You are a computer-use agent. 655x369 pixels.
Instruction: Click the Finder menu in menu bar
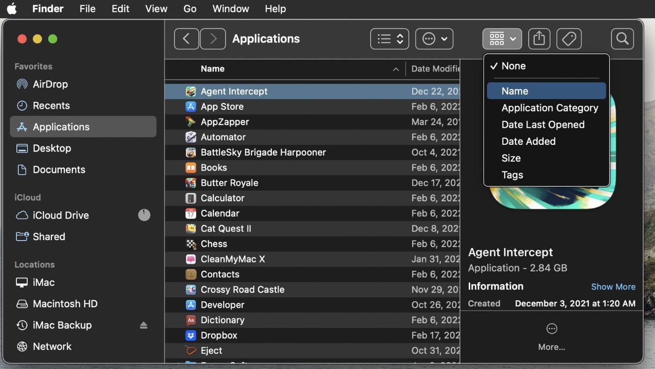[48, 9]
